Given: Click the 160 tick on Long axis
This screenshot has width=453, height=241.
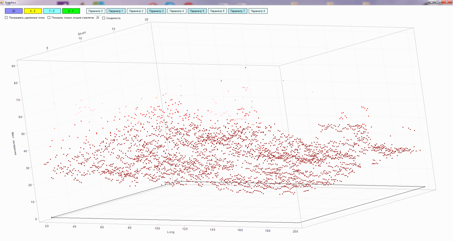Looking at the screenshot, I should (240, 230).
